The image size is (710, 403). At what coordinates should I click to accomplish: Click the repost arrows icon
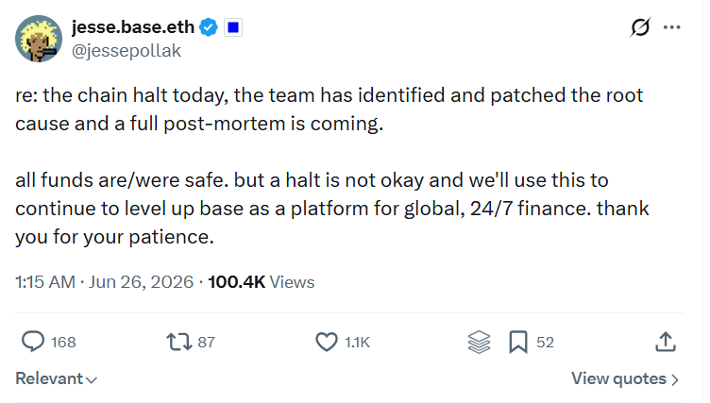(179, 342)
